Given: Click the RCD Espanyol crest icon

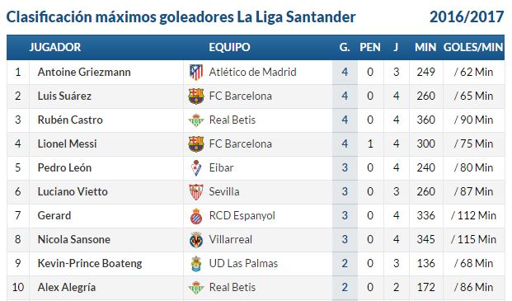Looking at the screenshot, I should point(196,216).
